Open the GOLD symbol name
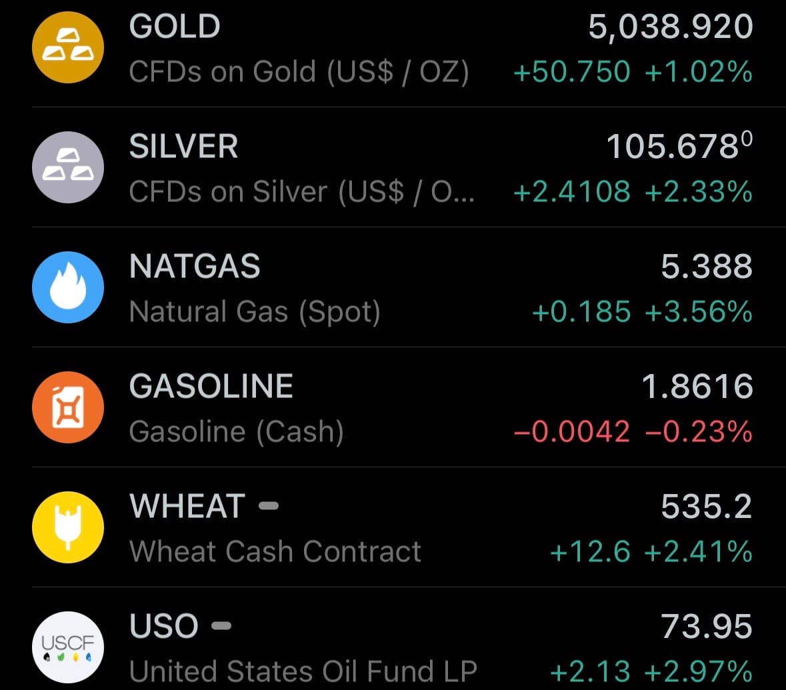Screen dimensions: 786x690 coord(175,27)
